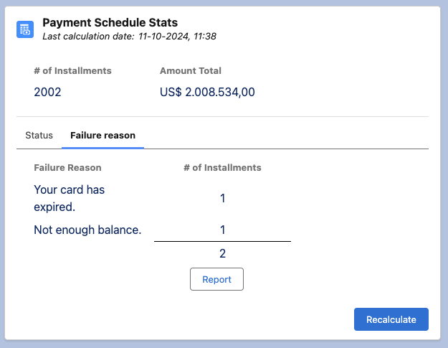The width and height of the screenshot is (448, 348).
Task: Click the Payment Schedule Stats title
Action: tap(110, 23)
